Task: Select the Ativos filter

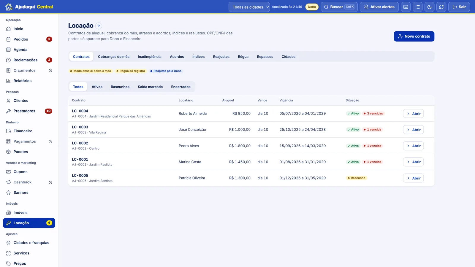Action: point(97,87)
